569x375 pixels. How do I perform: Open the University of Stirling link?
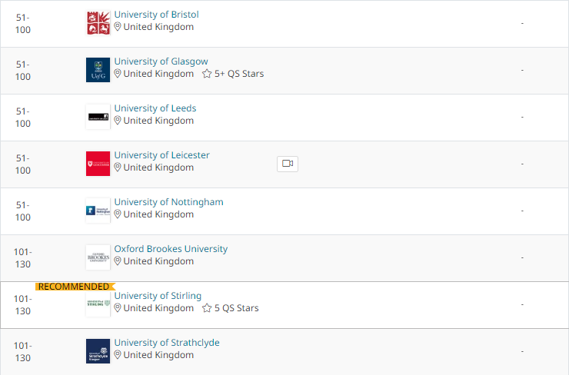[x=158, y=296]
